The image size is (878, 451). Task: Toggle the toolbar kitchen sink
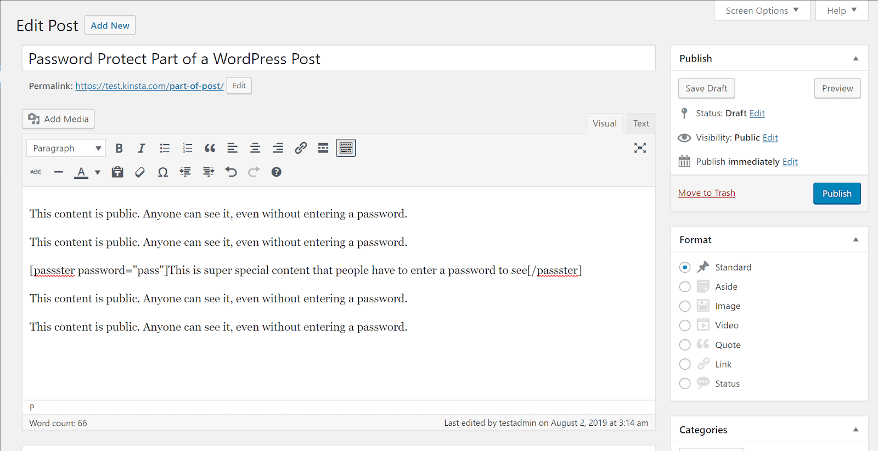click(346, 148)
